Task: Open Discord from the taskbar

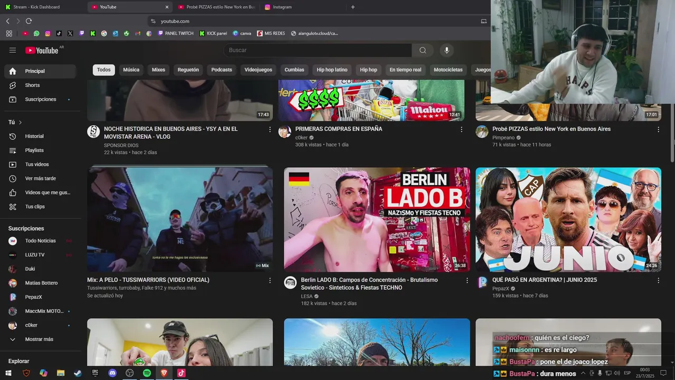Action: pos(112,373)
